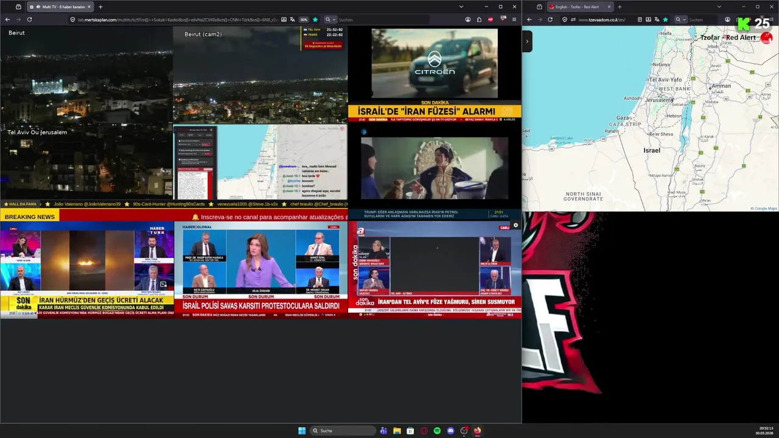Reload the Multi TV page
The image size is (779, 438).
point(29,19)
